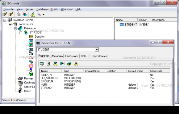Open the Server menu
Screen dimensions: 179x114
coord(29,9)
